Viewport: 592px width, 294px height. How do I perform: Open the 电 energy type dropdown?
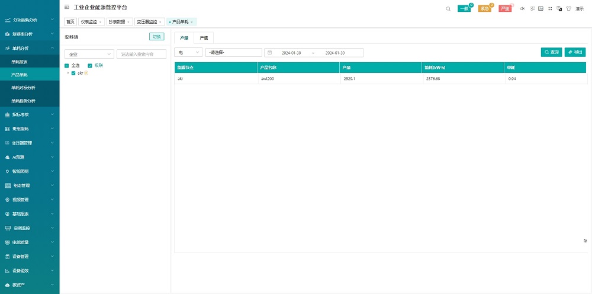(x=188, y=53)
